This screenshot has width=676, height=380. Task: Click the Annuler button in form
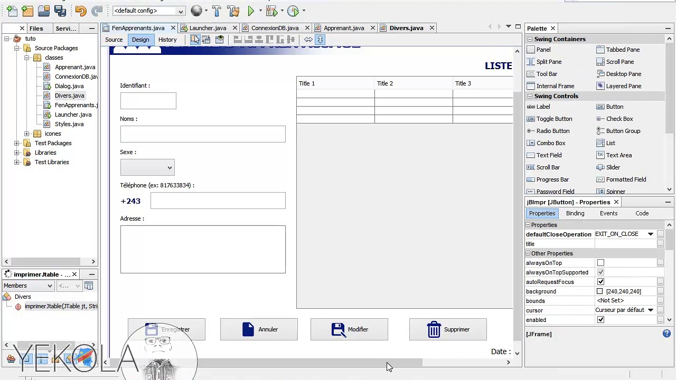pyautogui.click(x=259, y=329)
